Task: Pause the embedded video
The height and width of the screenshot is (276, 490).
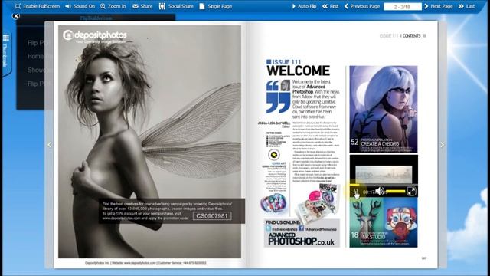Action: 356,191
